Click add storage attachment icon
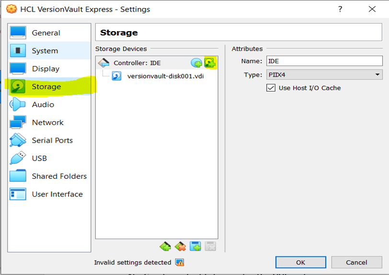389x275 pixels. [195, 246]
